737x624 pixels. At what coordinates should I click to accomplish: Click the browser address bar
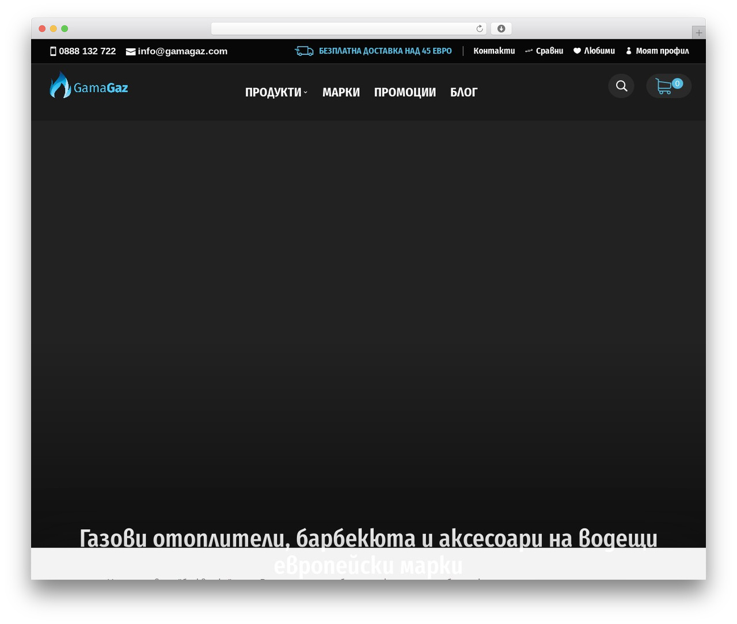click(x=348, y=29)
